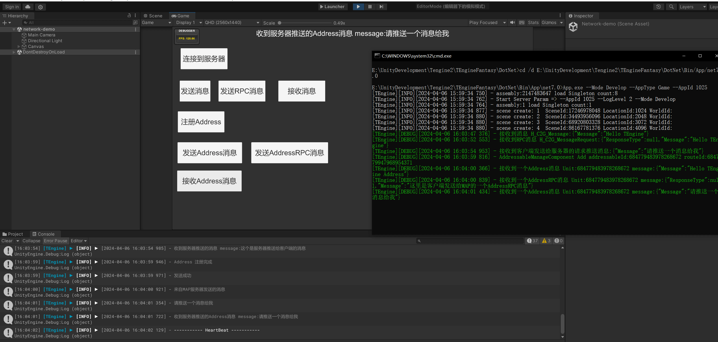Image resolution: width=718 pixels, height=342 pixels.
Task: Toggle error messages filter showing 0
Action: click(558, 241)
